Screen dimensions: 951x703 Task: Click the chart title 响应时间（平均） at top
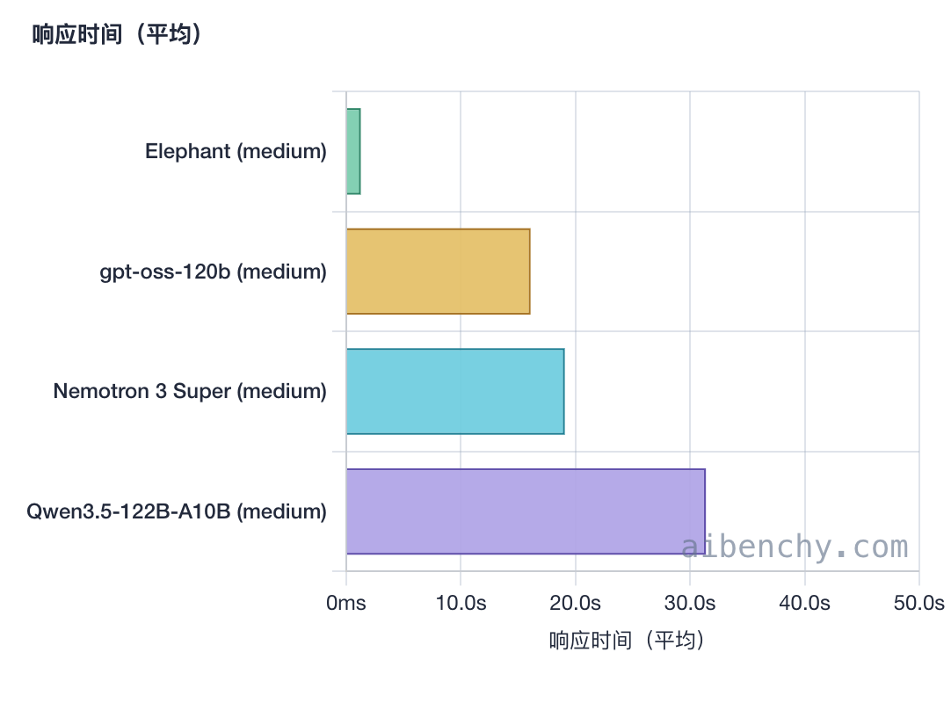tap(118, 35)
